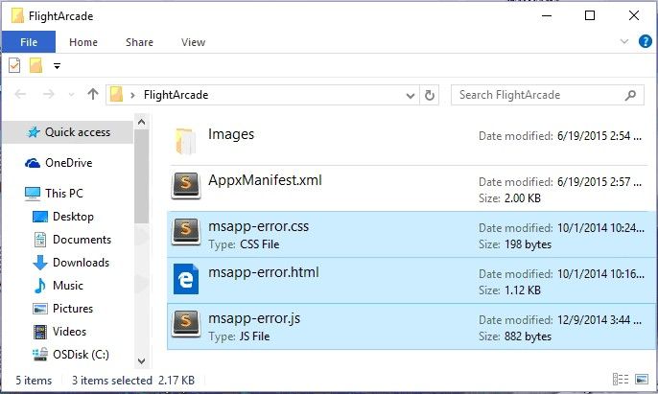Open the Customize Quick Access Toolbar dropdown

(57, 66)
